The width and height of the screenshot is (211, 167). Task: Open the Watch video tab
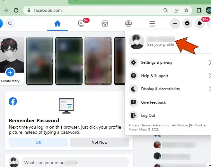81,24
